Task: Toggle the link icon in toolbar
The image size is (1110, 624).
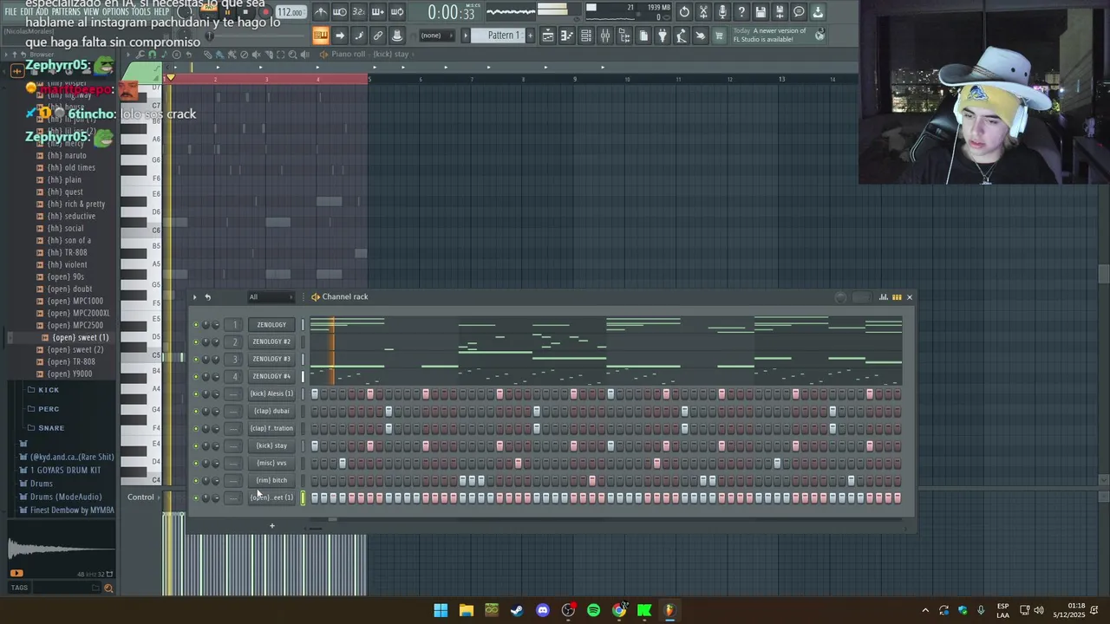Action: (378, 36)
